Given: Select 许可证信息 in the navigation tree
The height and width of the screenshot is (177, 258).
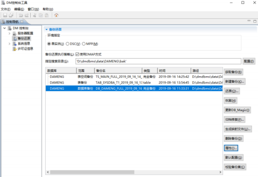Looking at the screenshot, I should pos(25,49).
